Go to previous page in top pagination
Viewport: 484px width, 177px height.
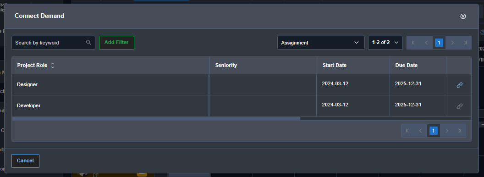coord(426,43)
